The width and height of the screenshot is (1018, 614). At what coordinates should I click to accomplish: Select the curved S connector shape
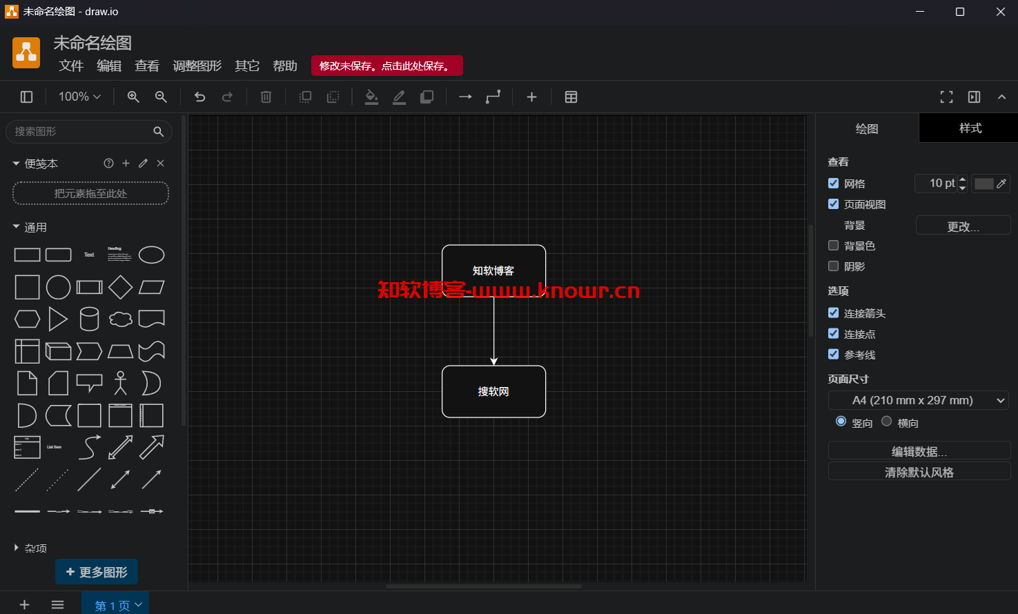(89, 447)
